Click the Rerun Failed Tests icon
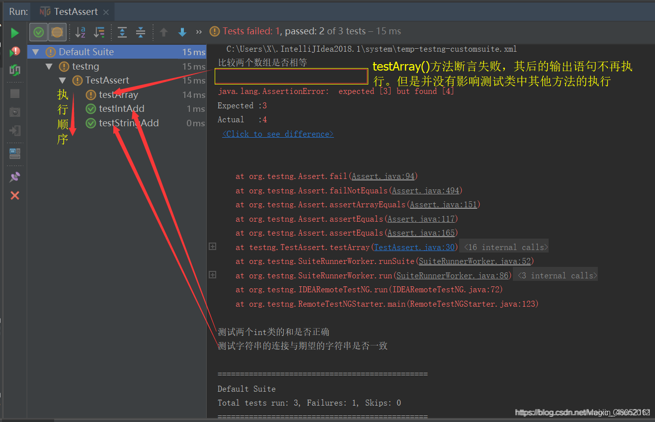Screen dimensions: 655x422 [x=15, y=52]
